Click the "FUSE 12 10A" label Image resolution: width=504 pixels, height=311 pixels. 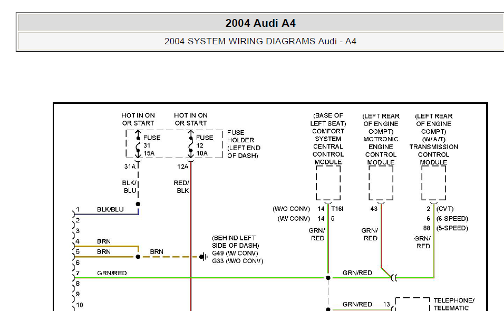coord(205,145)
